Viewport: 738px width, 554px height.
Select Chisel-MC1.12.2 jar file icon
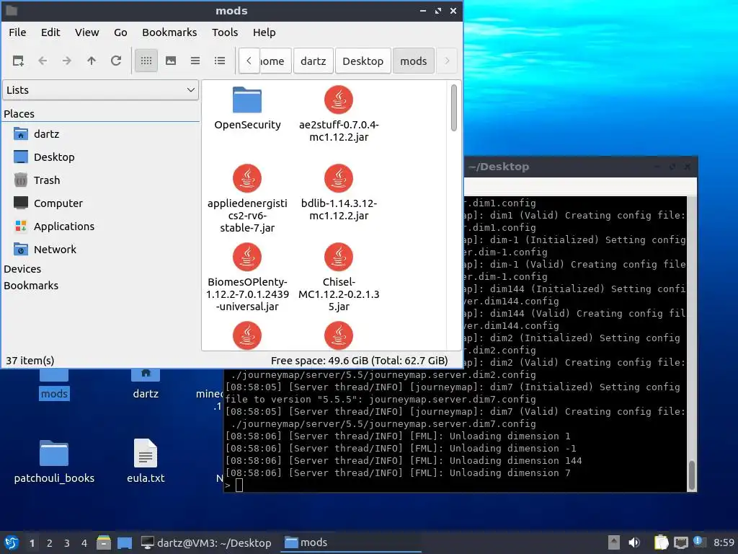tap(339, 258)
